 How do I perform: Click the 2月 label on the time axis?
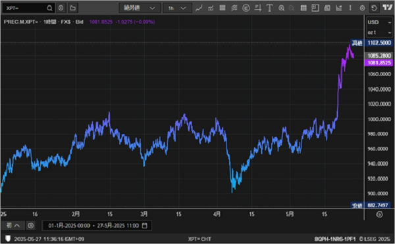click(x=76, y=214)
